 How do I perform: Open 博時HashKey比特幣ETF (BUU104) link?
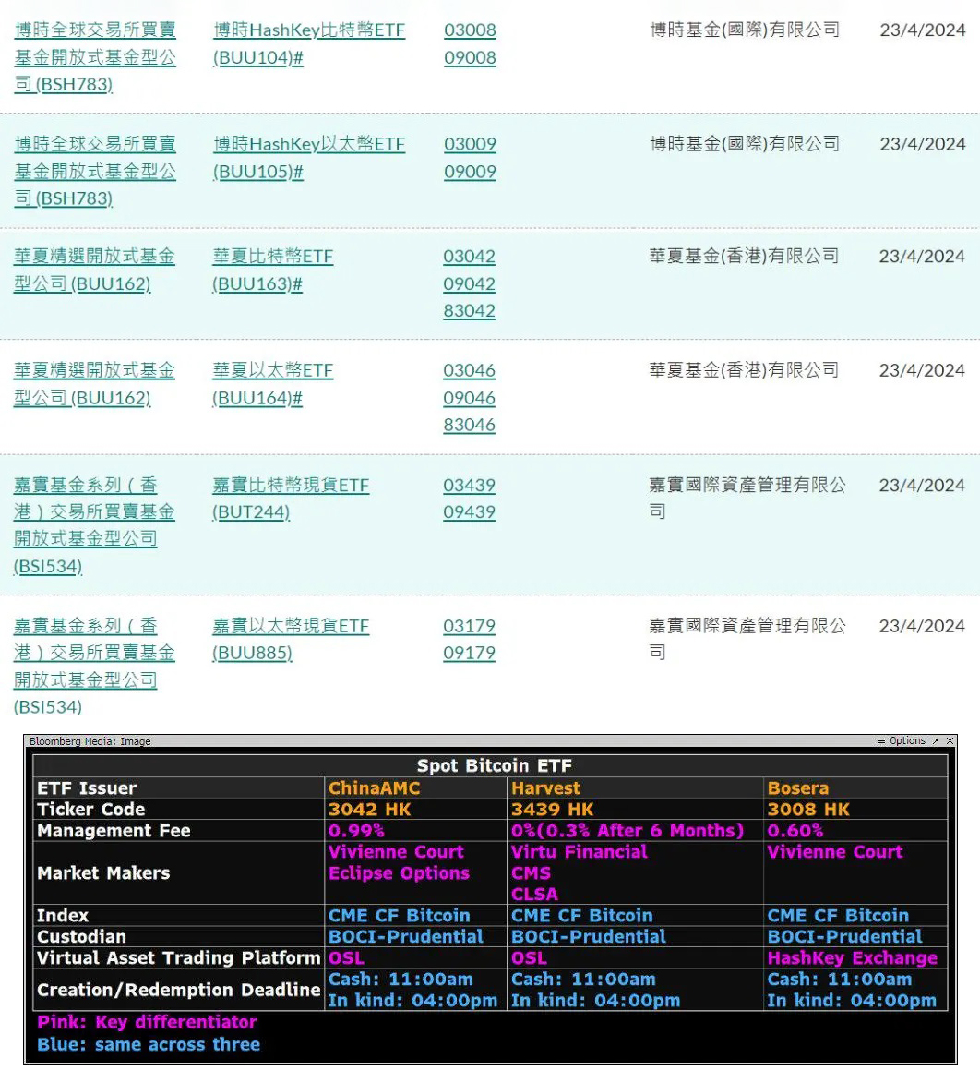309,43
